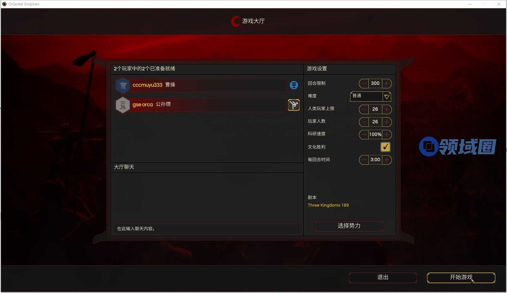Expand the 难度 dropdown arrow

(387, 97)
